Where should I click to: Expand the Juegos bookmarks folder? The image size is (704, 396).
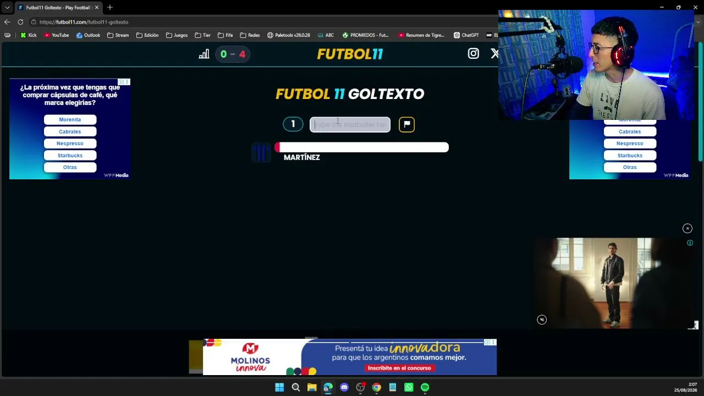177,35
